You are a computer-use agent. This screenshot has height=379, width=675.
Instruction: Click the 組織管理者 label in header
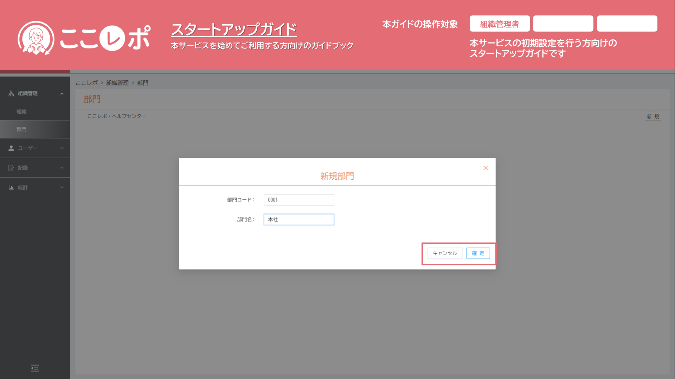pos(500,24)
